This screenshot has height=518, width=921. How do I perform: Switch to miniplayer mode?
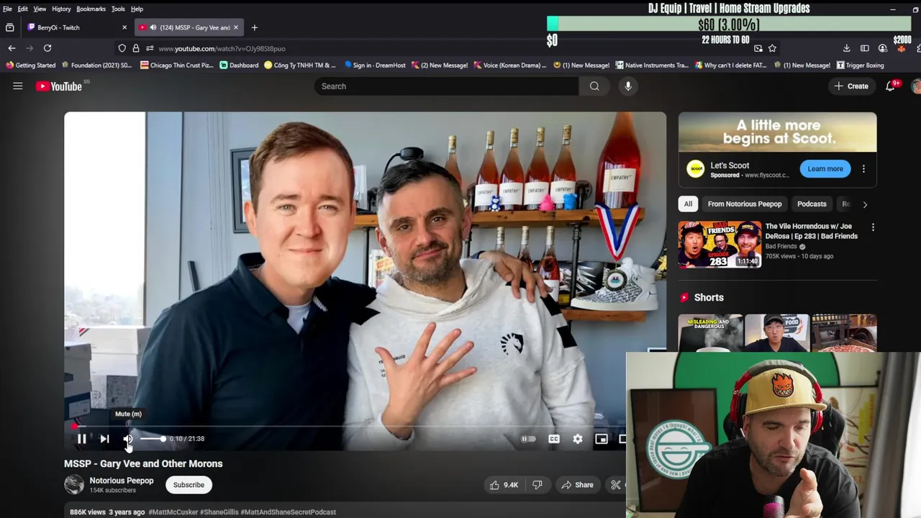(602, 439)
